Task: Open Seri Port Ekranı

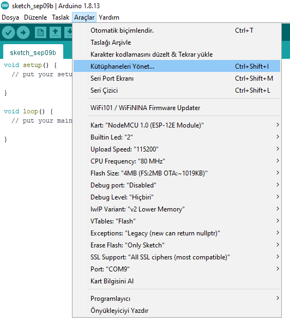Action: 177,78
